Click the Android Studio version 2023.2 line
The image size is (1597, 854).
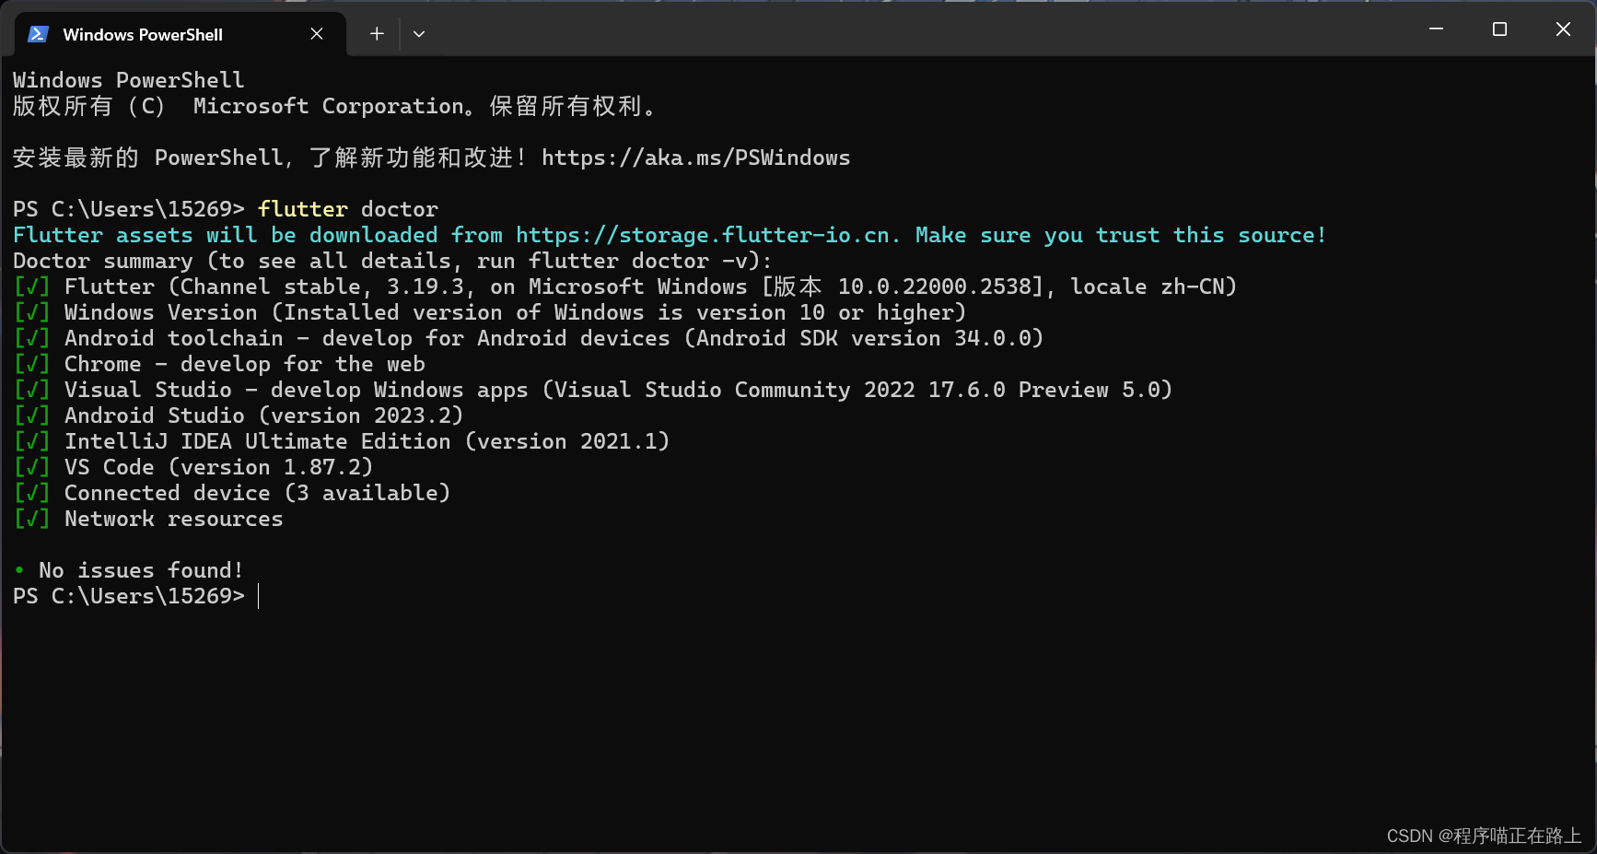point(239,415)
